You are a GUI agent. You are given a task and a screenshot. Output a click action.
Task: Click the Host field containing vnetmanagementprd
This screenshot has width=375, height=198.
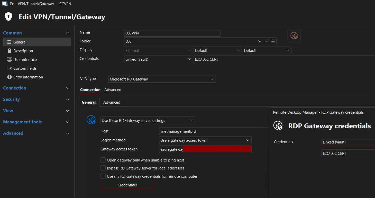(214, 131)
